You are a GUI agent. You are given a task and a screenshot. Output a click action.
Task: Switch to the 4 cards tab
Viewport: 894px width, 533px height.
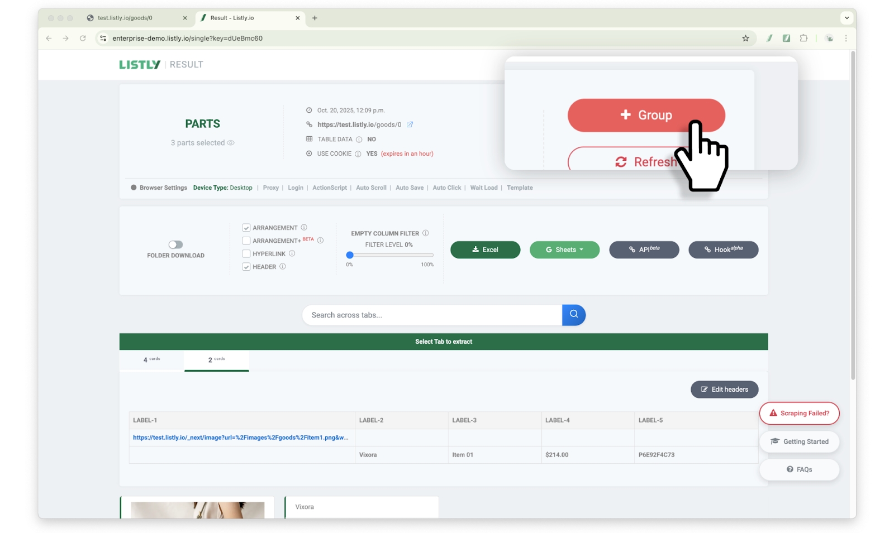pyautogui.click(x=152, y=360)
